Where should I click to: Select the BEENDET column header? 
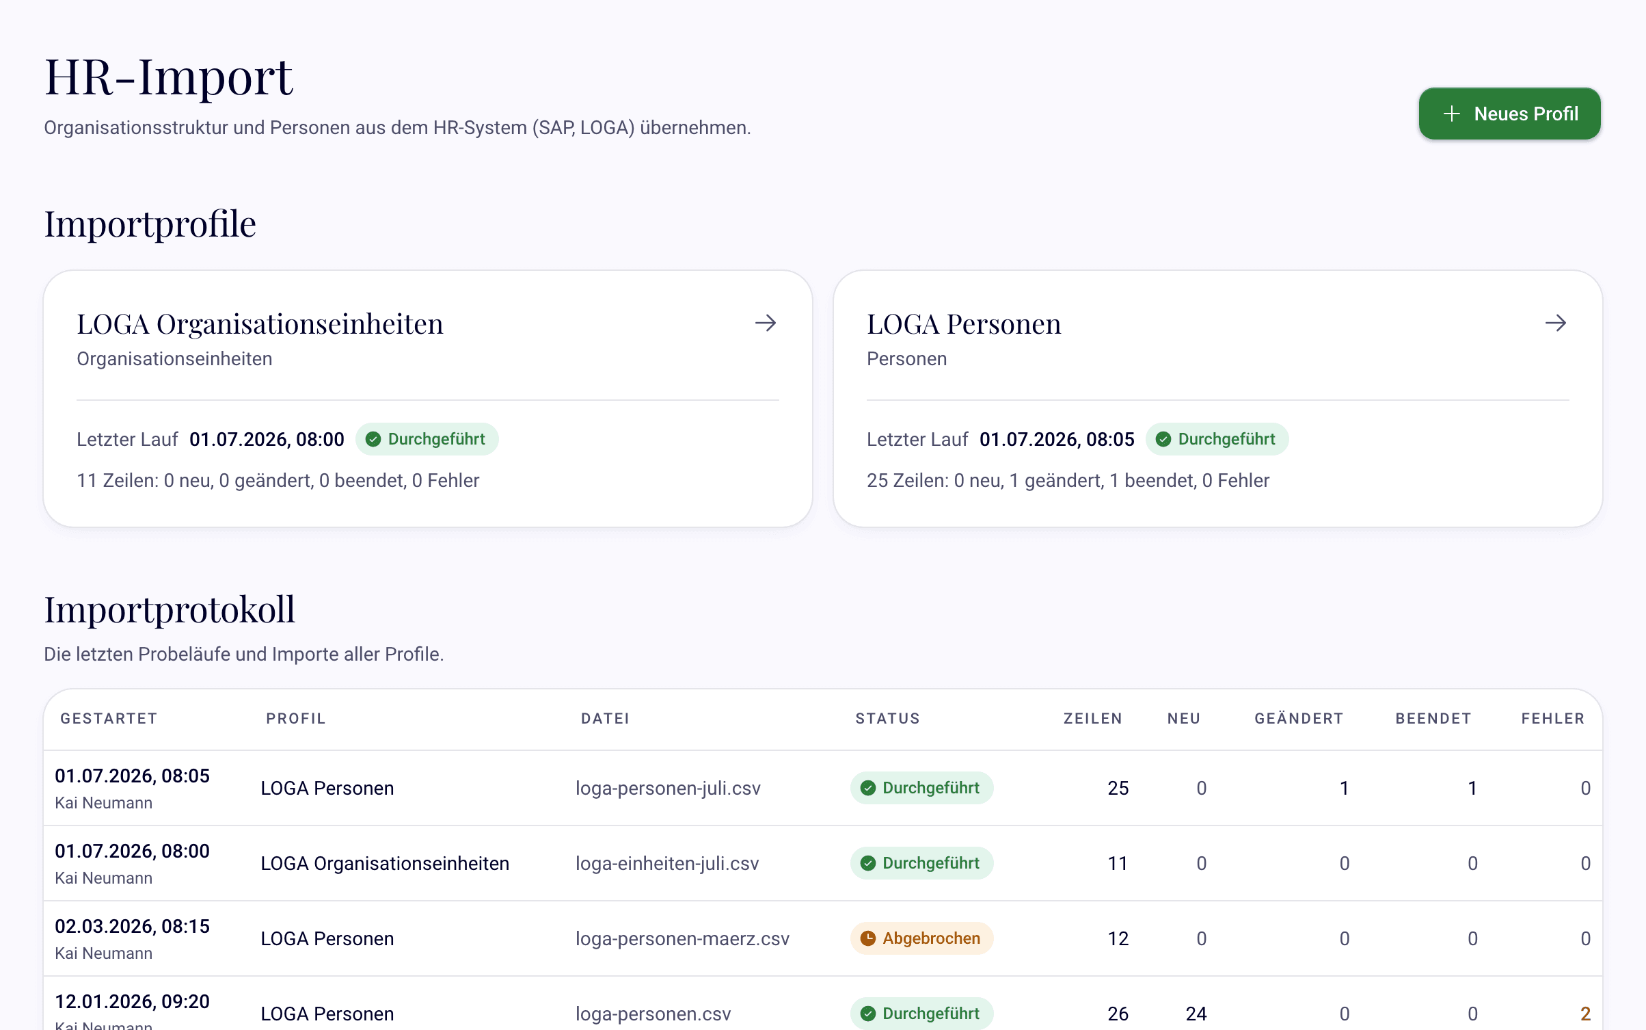pos(1433,718)
